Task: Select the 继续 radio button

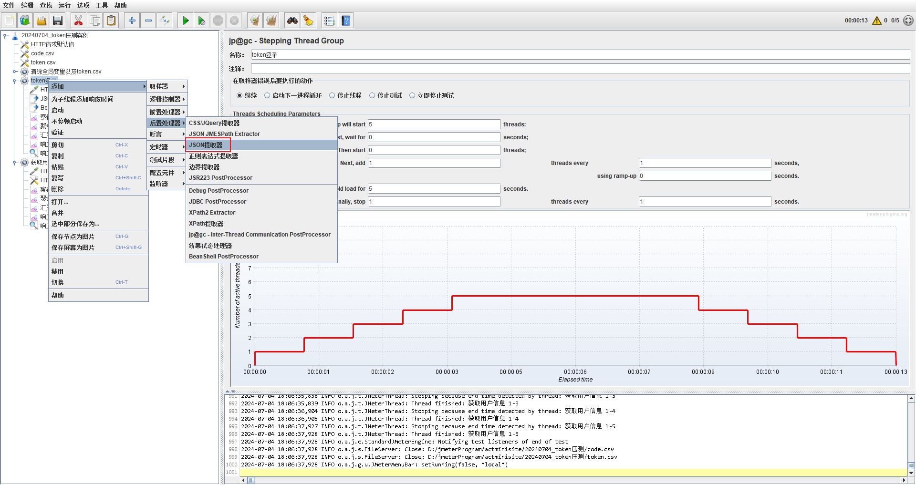Action: (x=239, y=95)
